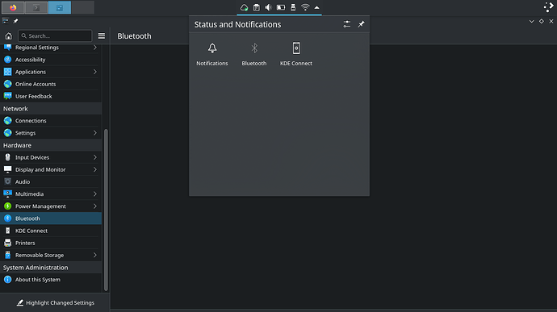Image resolution: width=557 pixels, height=312 pixels.
Task: Open window menu icon at top-left
Action: tap(6, 21)
